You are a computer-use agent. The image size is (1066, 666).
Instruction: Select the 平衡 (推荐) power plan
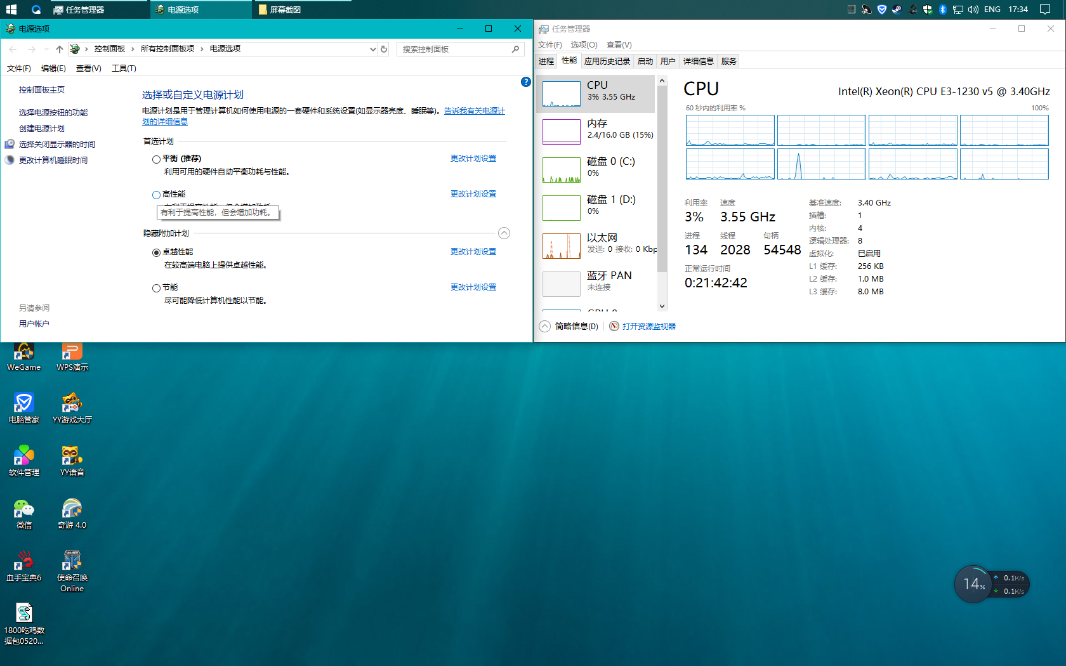[x=156, y=159]
